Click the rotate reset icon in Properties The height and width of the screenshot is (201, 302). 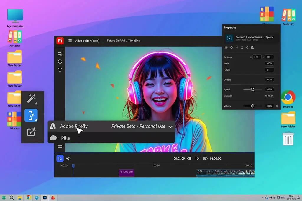(x=247, y=47)
